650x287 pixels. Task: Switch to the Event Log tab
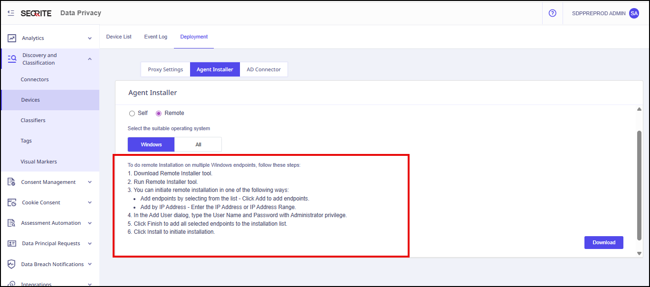(x=155, y=37)
